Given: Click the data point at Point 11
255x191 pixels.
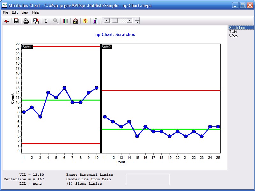Looking at the screenshot, I should pyautogui.click(x=105, y=117).
